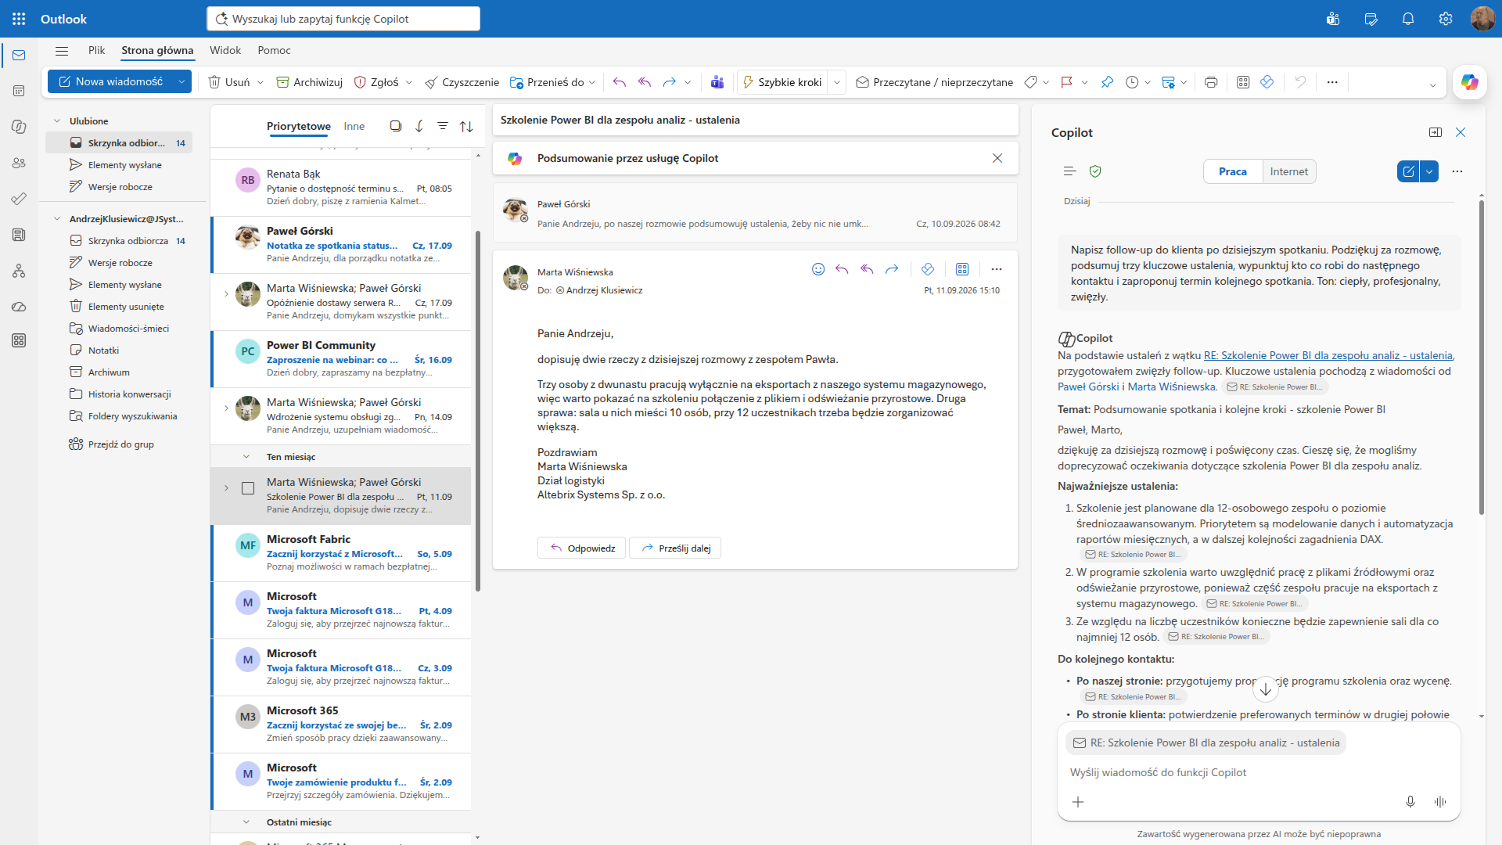This screenshot has width=1502, height=845.
Task: Open the filter icon in message list
Action: [x=443, y=126]
